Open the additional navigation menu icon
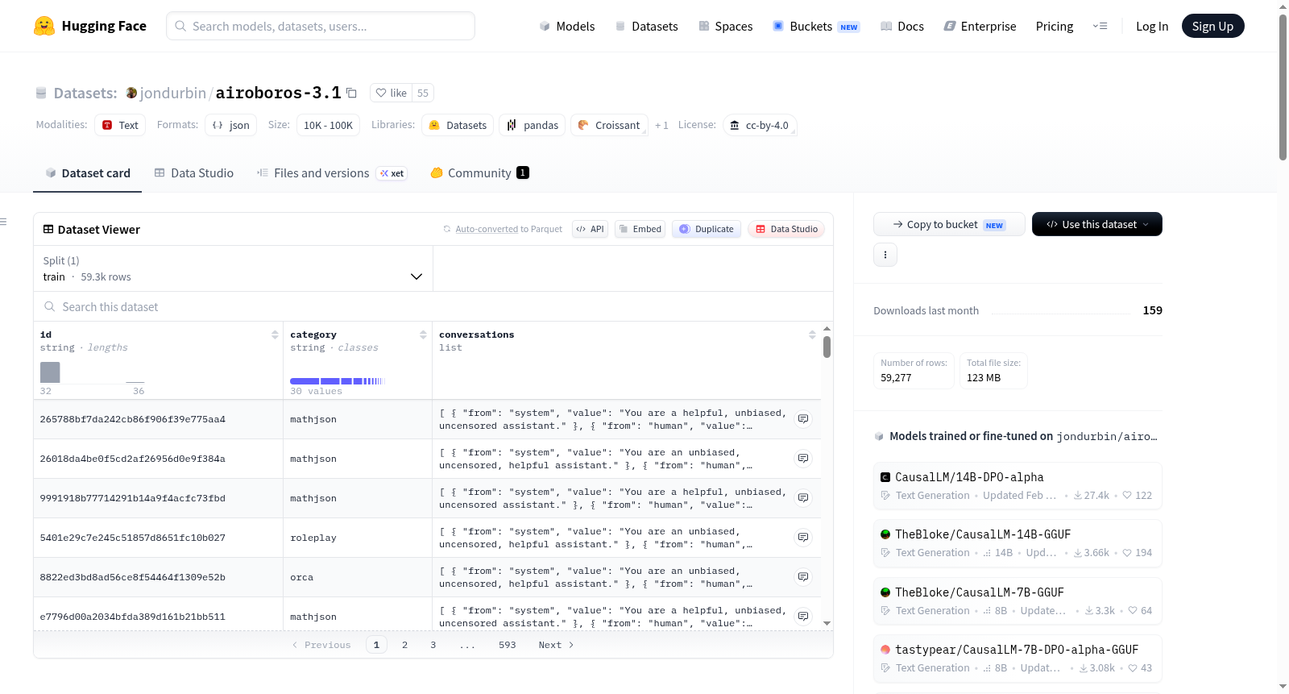This screenshot has height=694, width=1289. point(1100,26)
